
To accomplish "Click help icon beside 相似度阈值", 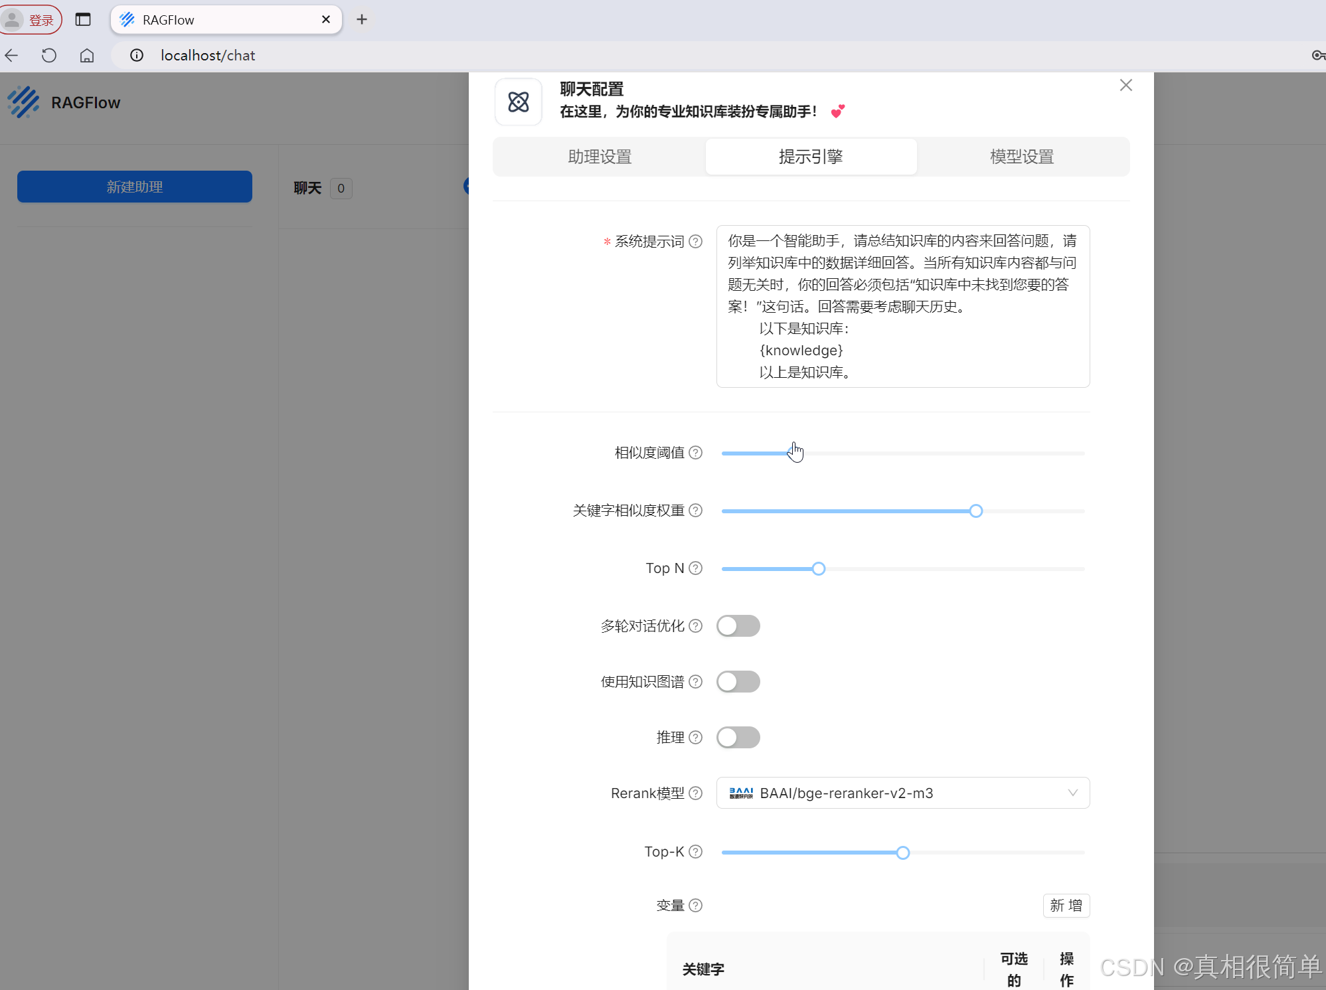I will 695,453.
